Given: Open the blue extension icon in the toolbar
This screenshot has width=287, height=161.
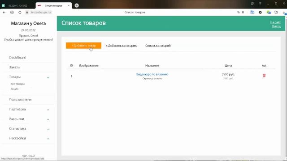Looking at the screenshot, I should (x=252, y=13).
